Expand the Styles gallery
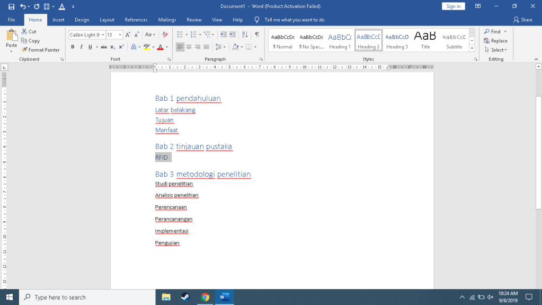This screenshot has width=542, height=305. click(x=472, y=47)
